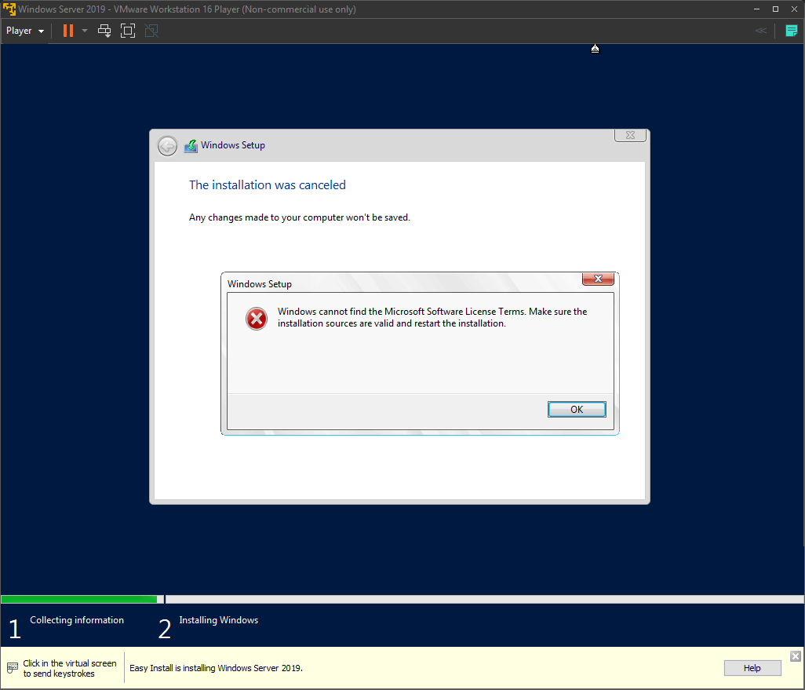
Task: Open the VMware notes/message log icon
Action: tap(791, 31)
